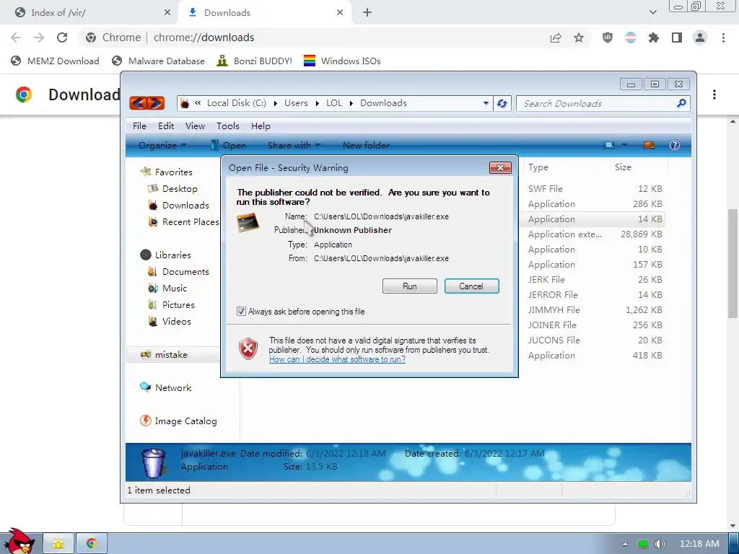Click the Chrome address bar
The width and height of the screenshot is (739, 554).
(x=311, y=38)
